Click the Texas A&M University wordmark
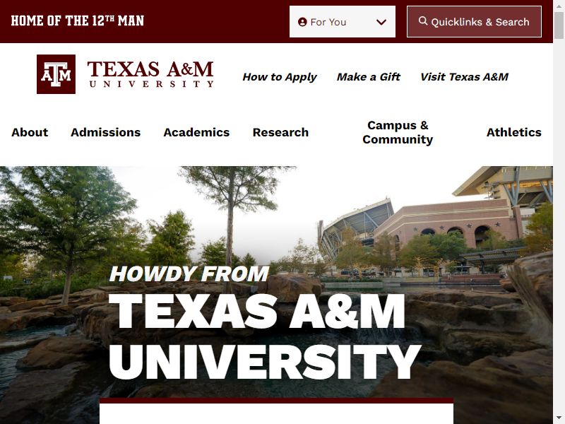 150,74
